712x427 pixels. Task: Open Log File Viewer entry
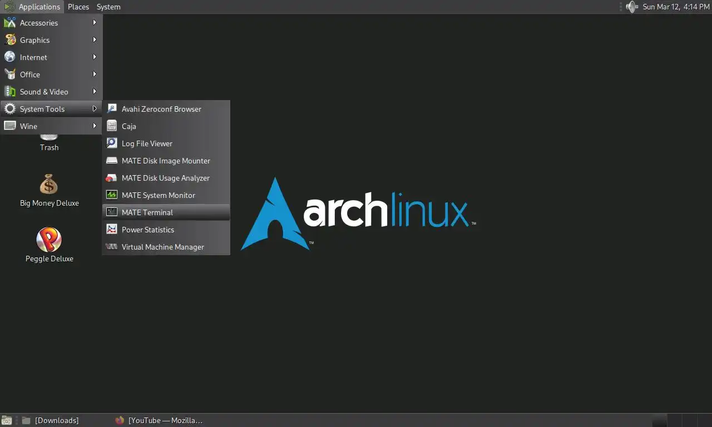point(166,143)
